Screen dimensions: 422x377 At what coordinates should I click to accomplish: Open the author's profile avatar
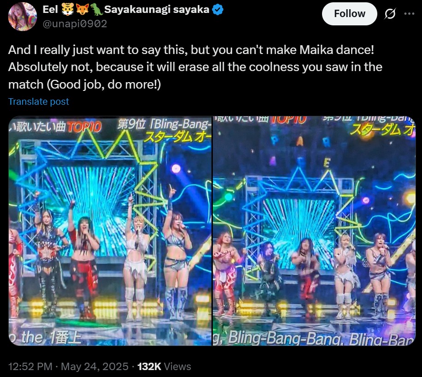pos(23,17)
